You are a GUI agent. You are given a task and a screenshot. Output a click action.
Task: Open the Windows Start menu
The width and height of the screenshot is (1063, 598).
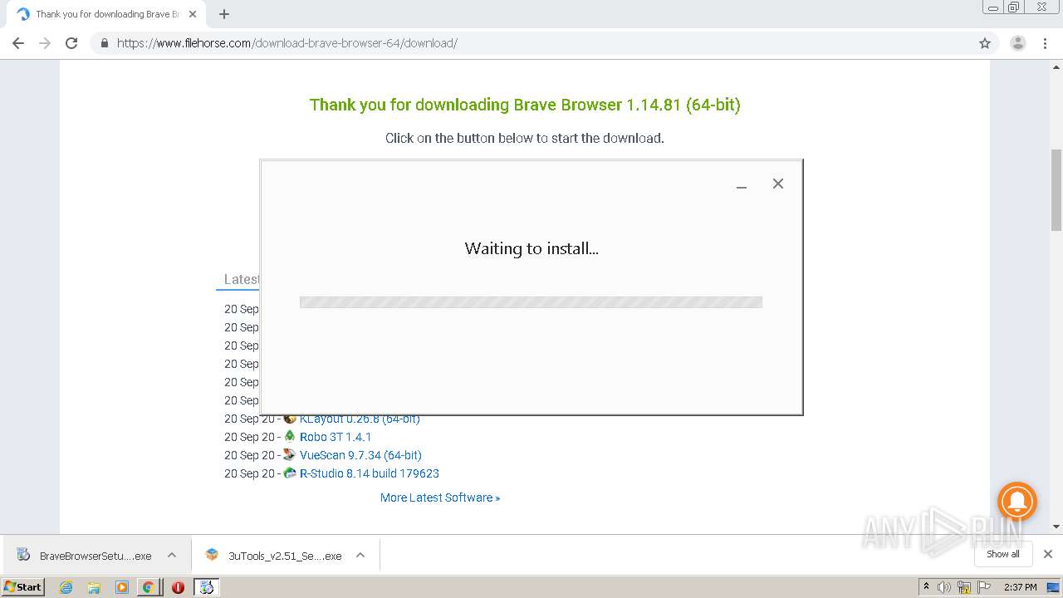pos(23,587)
